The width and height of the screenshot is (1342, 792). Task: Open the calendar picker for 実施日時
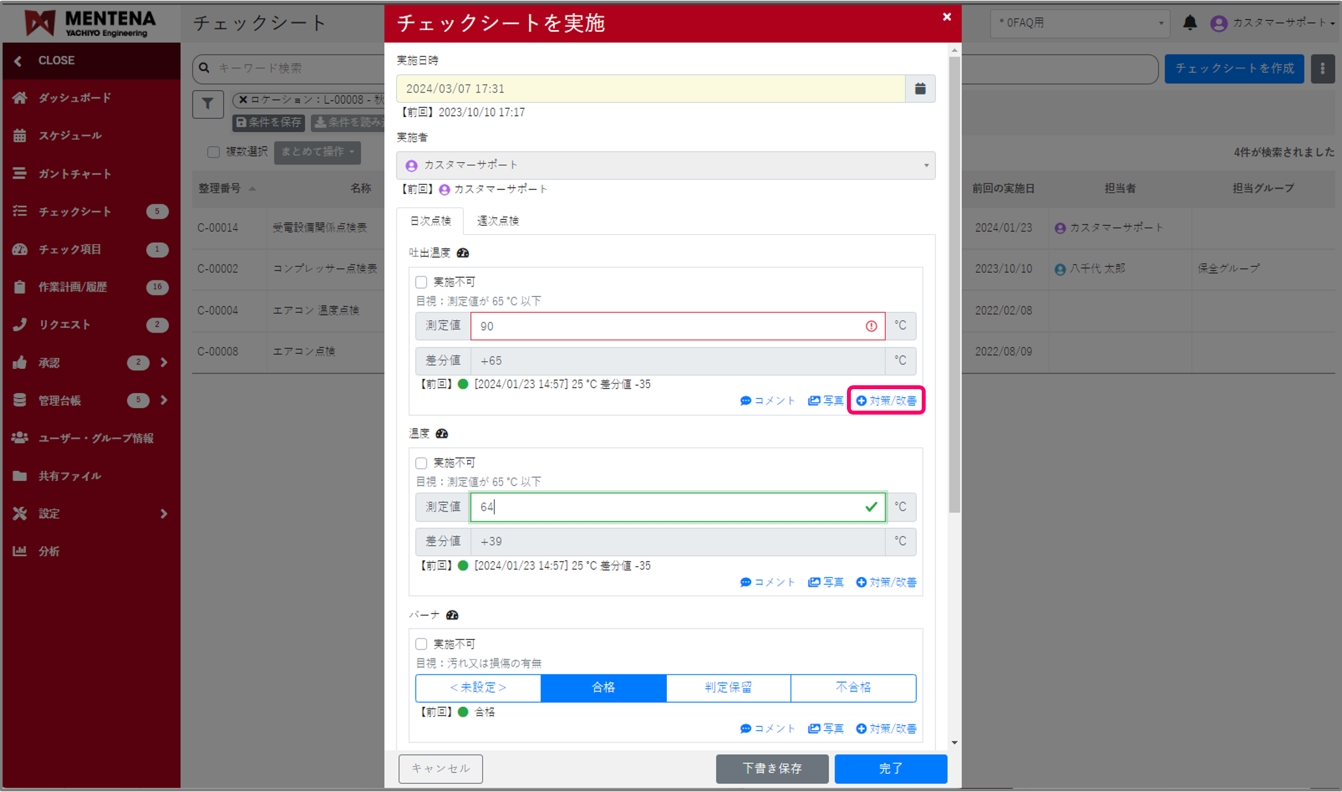click(x=920, y=89)
